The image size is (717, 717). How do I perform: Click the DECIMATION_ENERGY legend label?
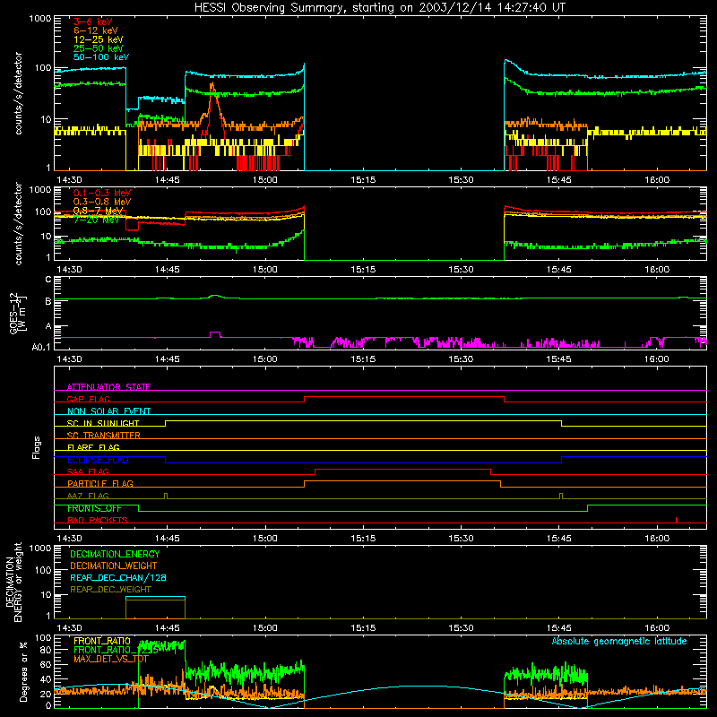tap(115, 554)
